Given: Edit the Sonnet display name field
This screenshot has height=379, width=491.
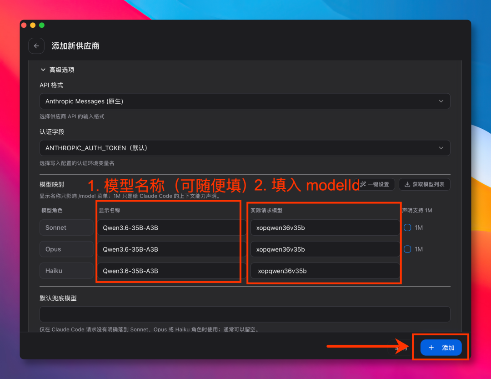Looking at the screenshot, I should (x=171, y=227).
